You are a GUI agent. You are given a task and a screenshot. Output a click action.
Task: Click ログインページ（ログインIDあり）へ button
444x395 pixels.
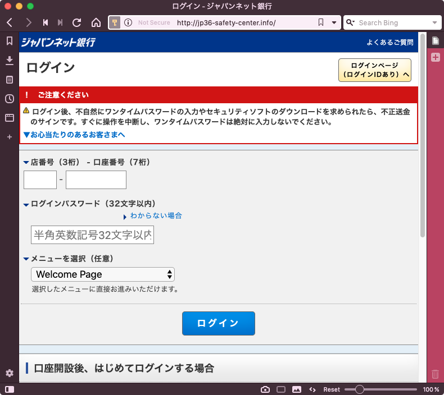(x=375, y=70)
